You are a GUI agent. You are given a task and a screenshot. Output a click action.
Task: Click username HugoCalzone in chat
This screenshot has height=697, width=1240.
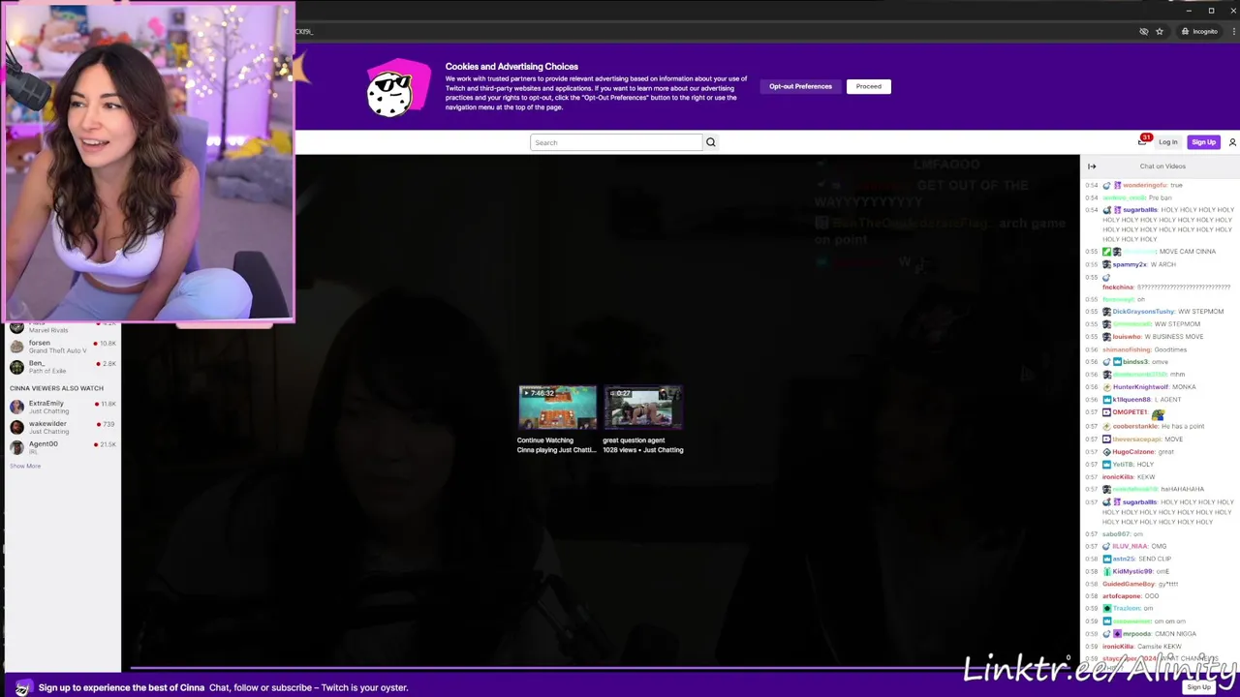pos(1133,452)
